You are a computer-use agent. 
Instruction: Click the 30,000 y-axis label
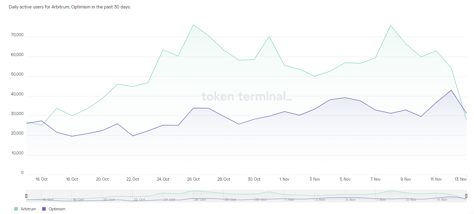[x=17, y=114]
